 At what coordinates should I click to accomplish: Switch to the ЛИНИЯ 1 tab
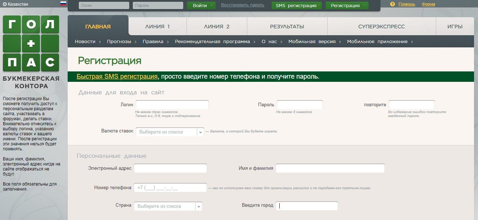pos(157,27)
